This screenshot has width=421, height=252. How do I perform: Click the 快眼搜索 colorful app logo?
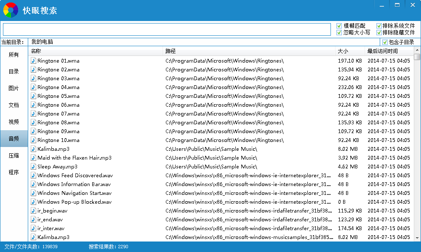pos(11,10)
